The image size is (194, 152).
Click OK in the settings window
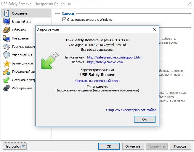[x=109, y=146]
